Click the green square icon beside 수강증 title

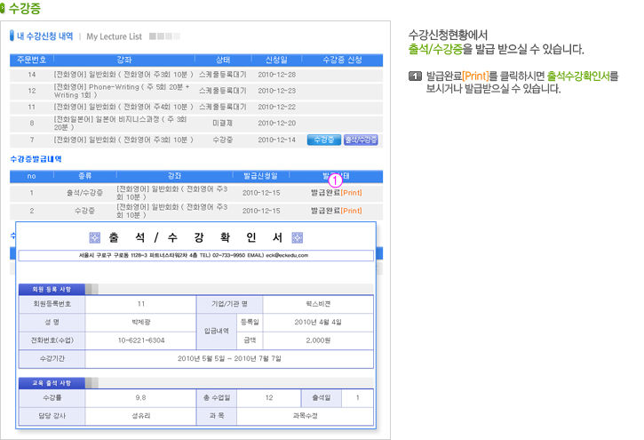(x=4, y=8)
